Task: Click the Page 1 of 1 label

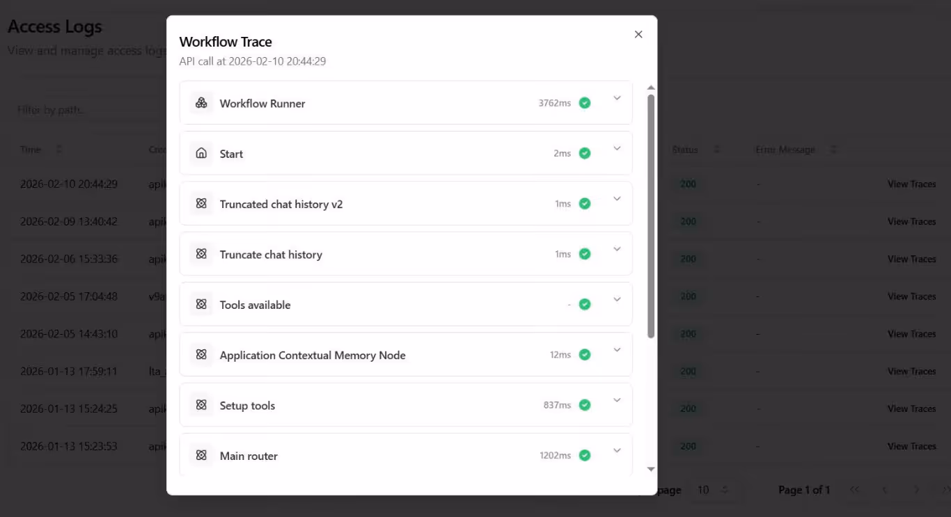Action: coord(804,490)
